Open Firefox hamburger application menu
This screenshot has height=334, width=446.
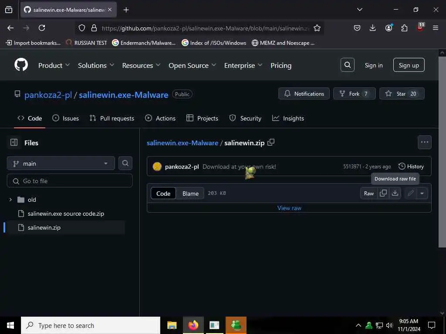click(436, 28)
